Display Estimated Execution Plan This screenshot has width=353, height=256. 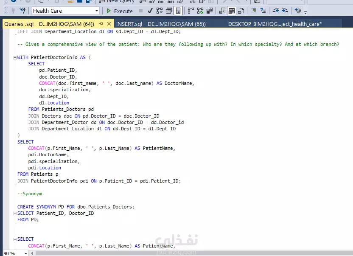coord(160,11)
